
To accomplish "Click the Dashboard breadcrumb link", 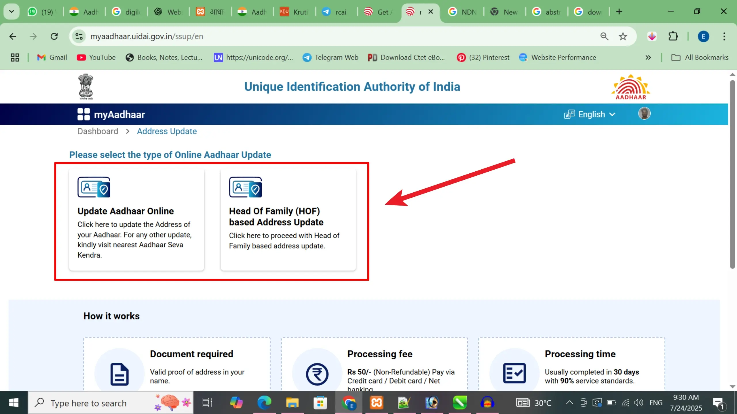I will (x=98, y=131).
